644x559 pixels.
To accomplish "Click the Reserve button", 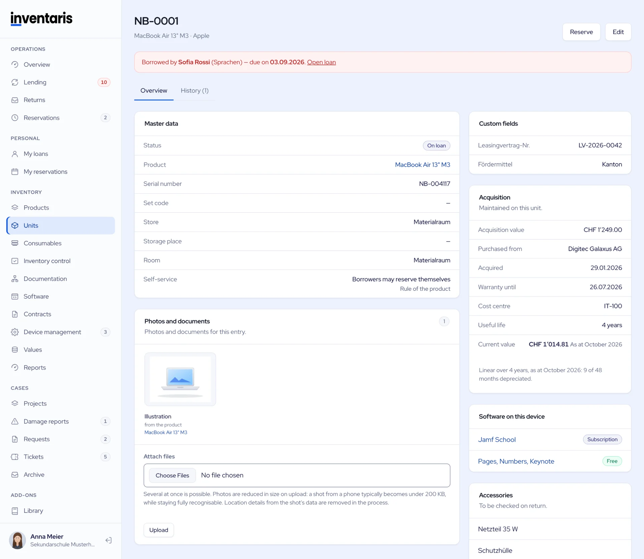I will (x=581, y=32).
